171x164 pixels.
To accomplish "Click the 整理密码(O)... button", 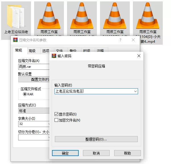I will (96, 139).
